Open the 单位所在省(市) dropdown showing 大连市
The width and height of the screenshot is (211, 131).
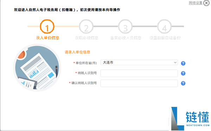pos(139,62)
